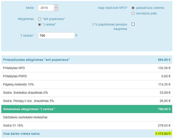Click the salary input field containing 700

56,35
